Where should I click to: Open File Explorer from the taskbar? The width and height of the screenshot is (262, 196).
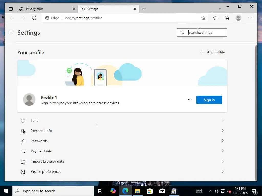pyautogui.click(x=137, y=191)
